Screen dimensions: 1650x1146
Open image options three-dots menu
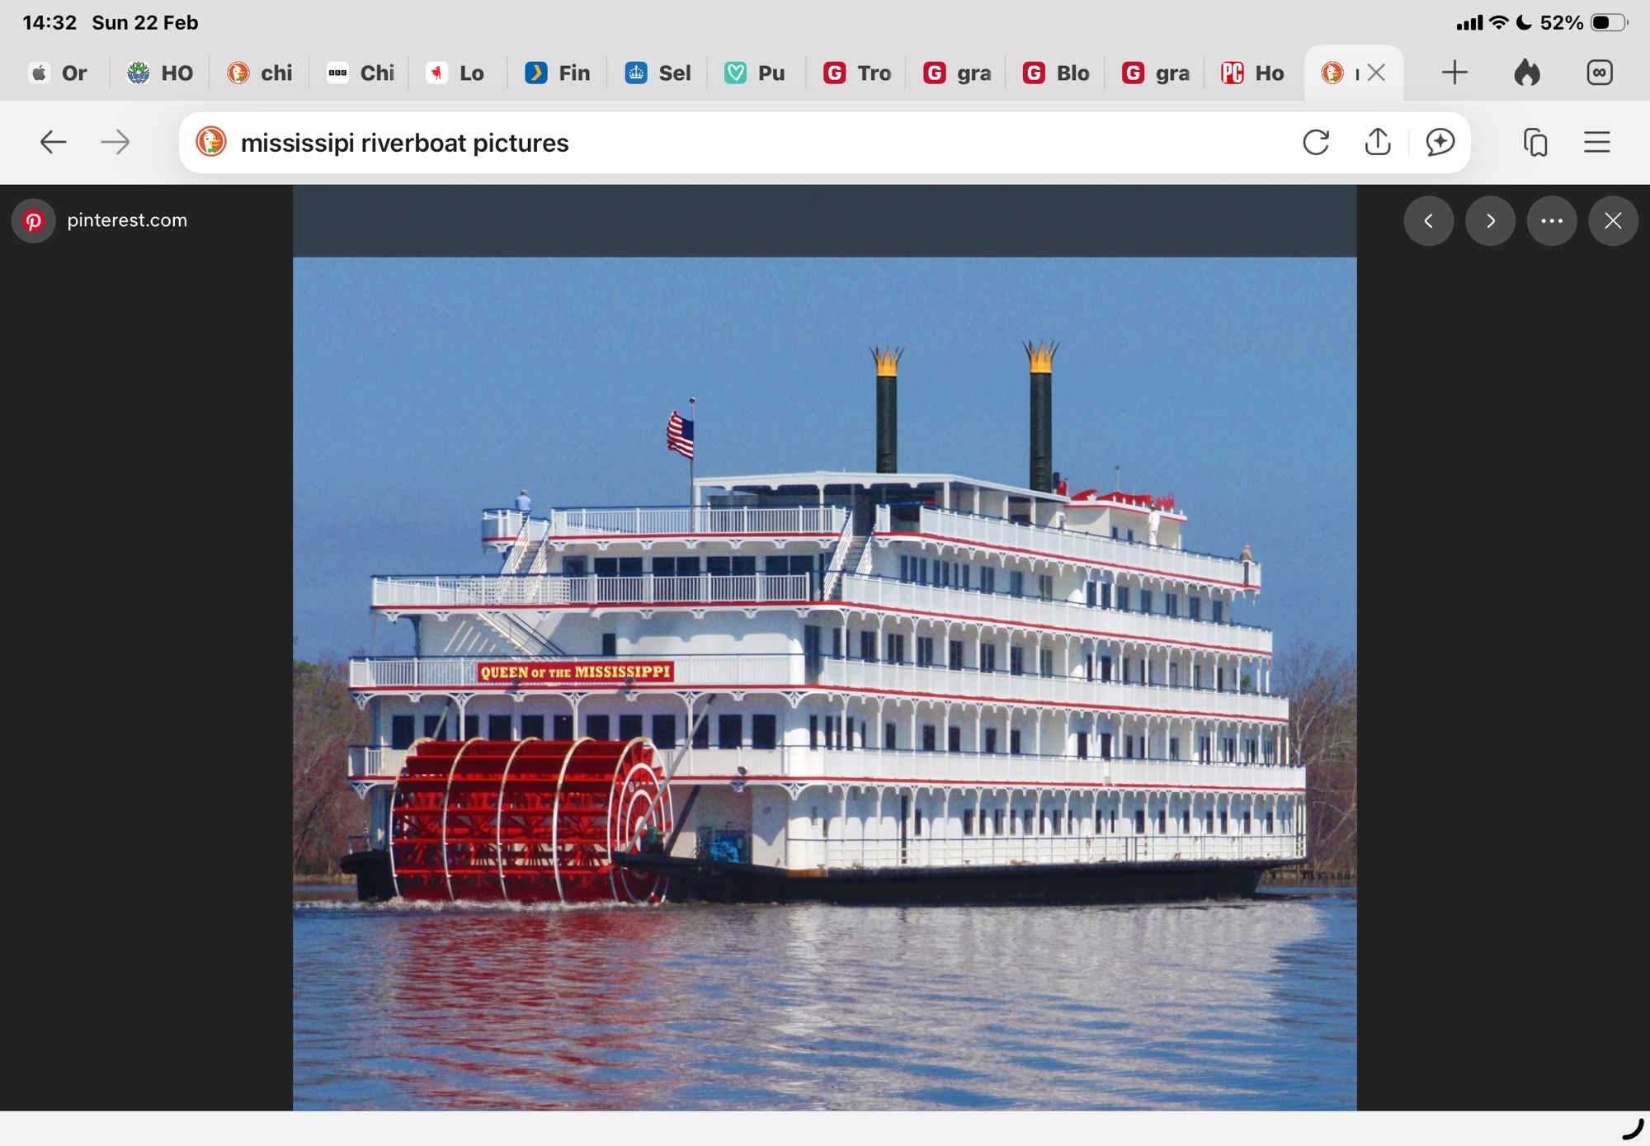(1552, 220)
